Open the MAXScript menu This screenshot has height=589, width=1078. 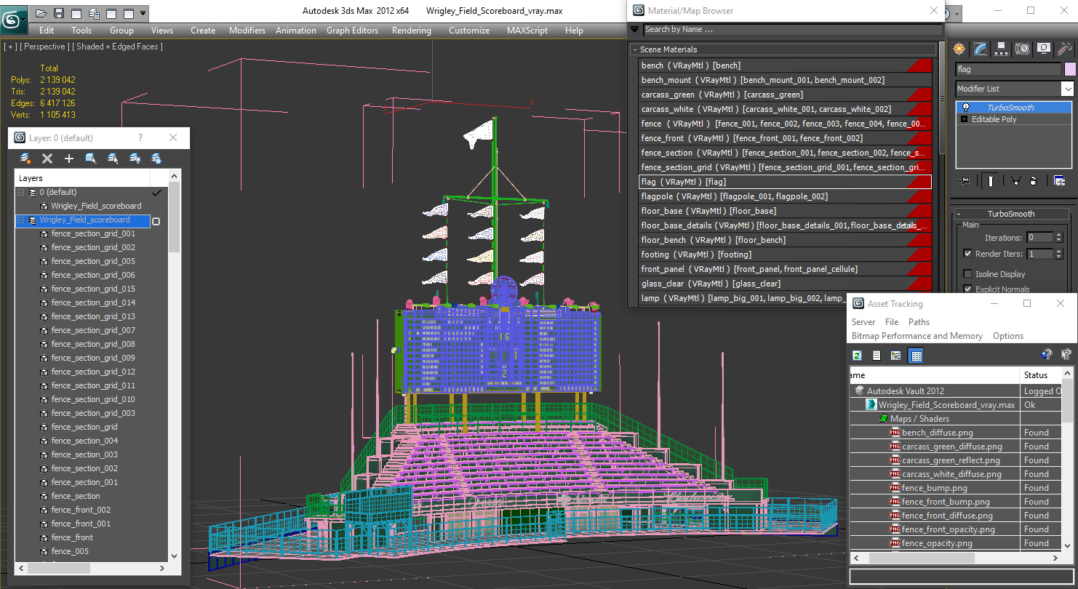(x=527, y=31)
